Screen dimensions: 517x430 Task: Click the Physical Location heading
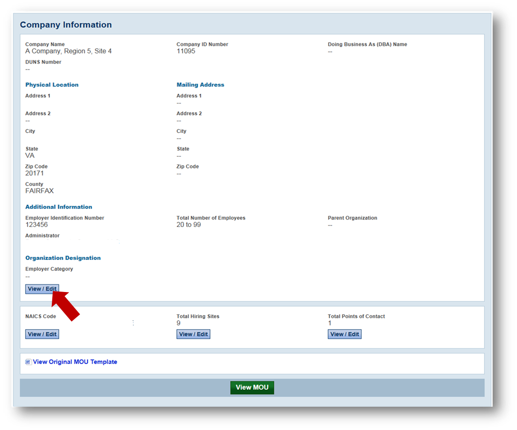52,85
